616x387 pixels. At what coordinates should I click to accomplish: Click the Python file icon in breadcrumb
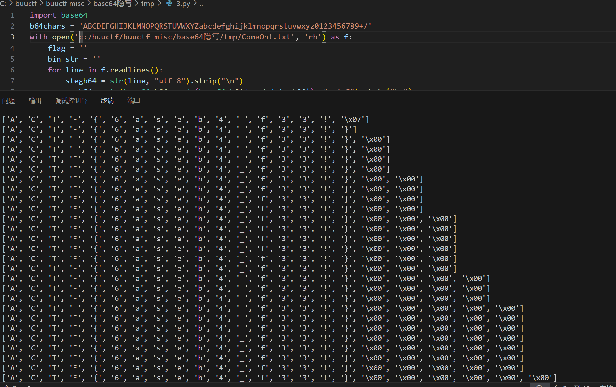click(x=169, y=4)
